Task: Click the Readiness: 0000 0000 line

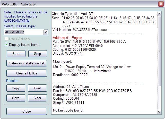Action: click(70, 75)
